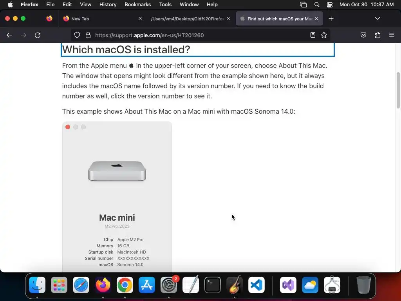The height and width of the screenshot is (301, 401).
Task: Open the File menu
Action: (51, 5)
